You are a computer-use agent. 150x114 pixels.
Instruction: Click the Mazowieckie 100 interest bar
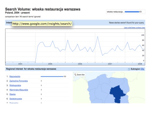point(52,77)
